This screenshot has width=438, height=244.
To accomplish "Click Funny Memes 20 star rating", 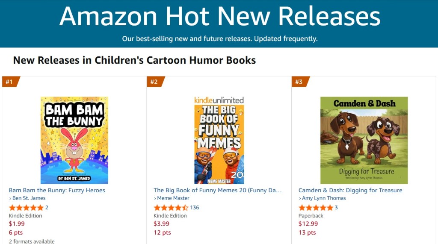I will pyautogui.click(x=171, y=208).
